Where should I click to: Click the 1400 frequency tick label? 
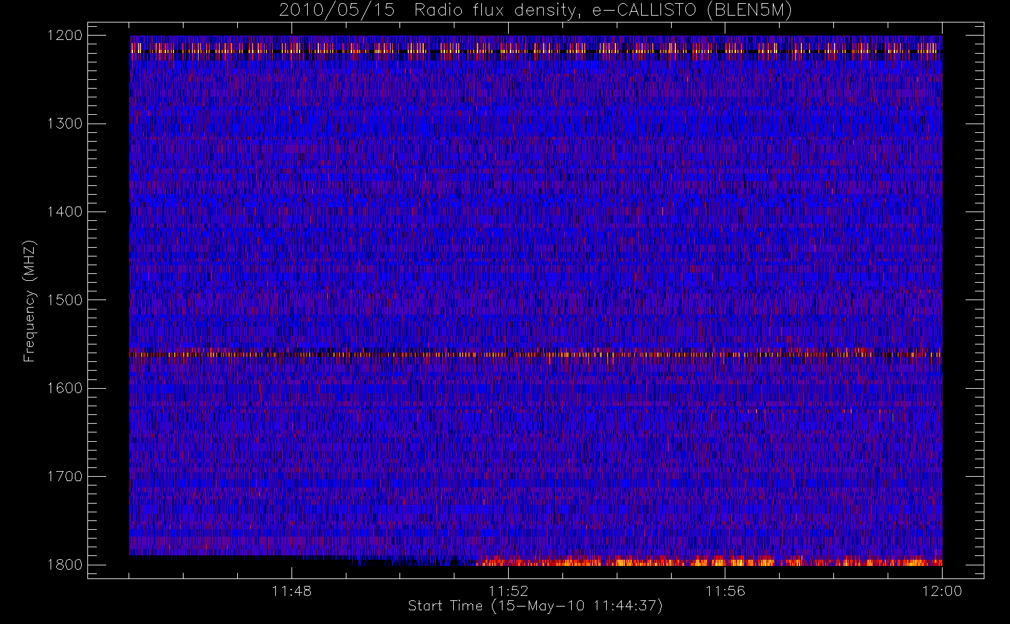[x=65, y=212]
